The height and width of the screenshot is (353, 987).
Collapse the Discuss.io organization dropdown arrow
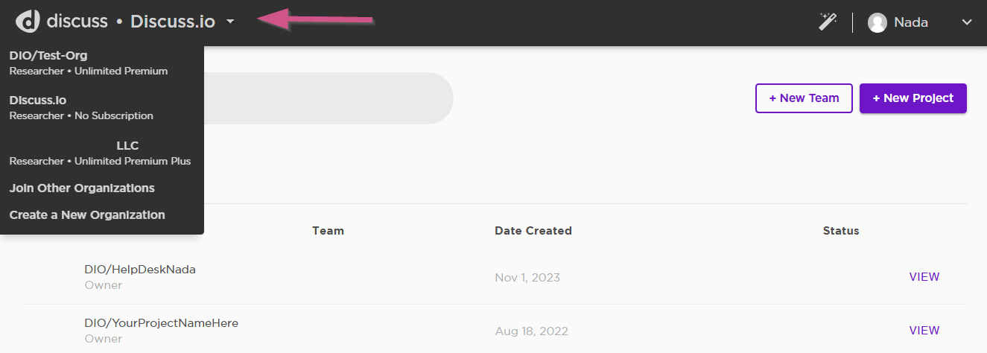click(x=230, y=22)
